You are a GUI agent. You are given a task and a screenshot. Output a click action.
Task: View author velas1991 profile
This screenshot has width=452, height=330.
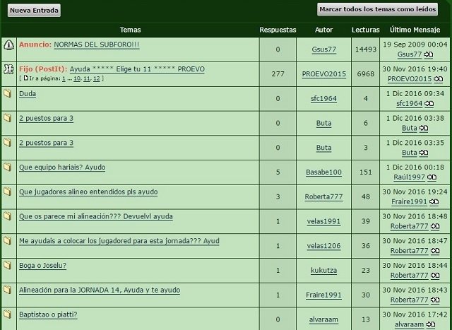click(x=323, y=221)
